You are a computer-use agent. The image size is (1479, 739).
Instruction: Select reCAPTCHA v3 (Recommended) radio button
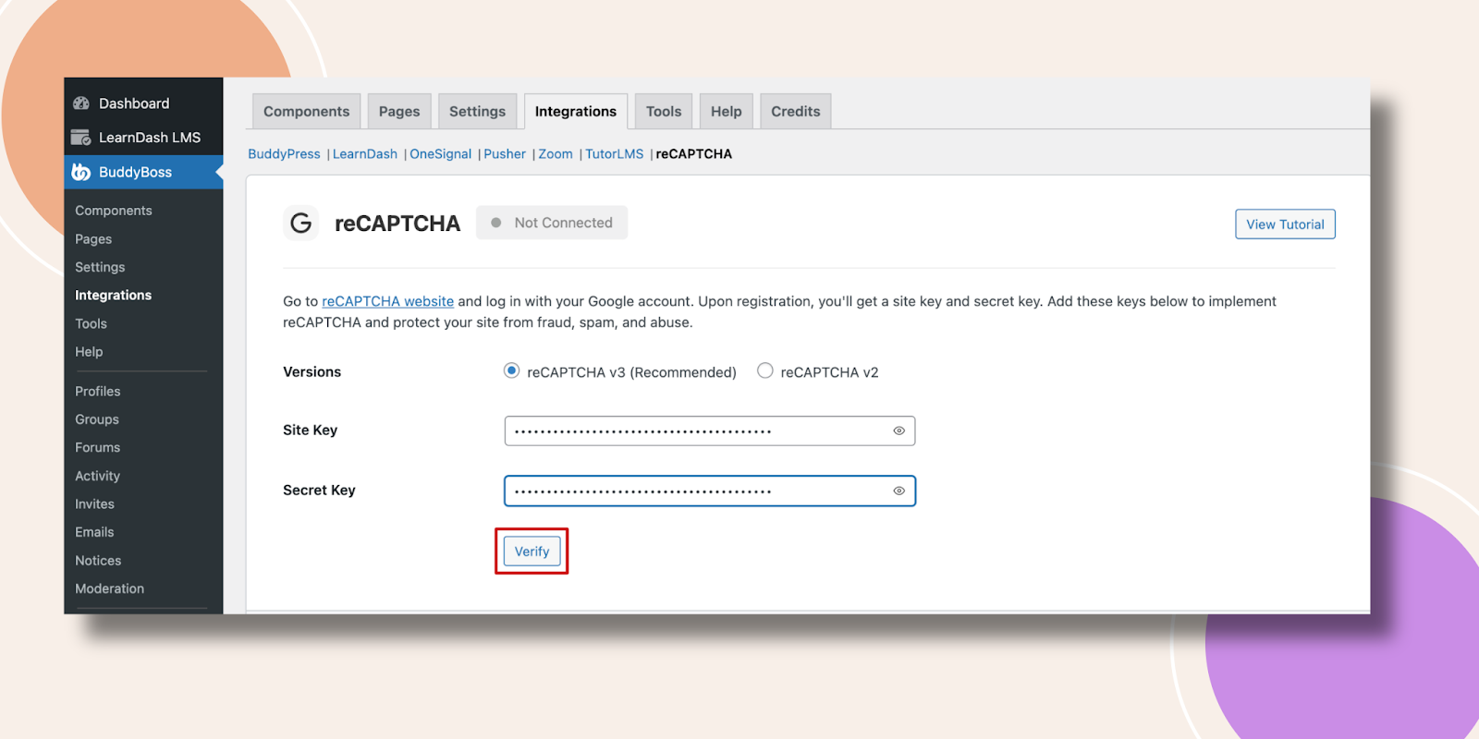point(511,370)
